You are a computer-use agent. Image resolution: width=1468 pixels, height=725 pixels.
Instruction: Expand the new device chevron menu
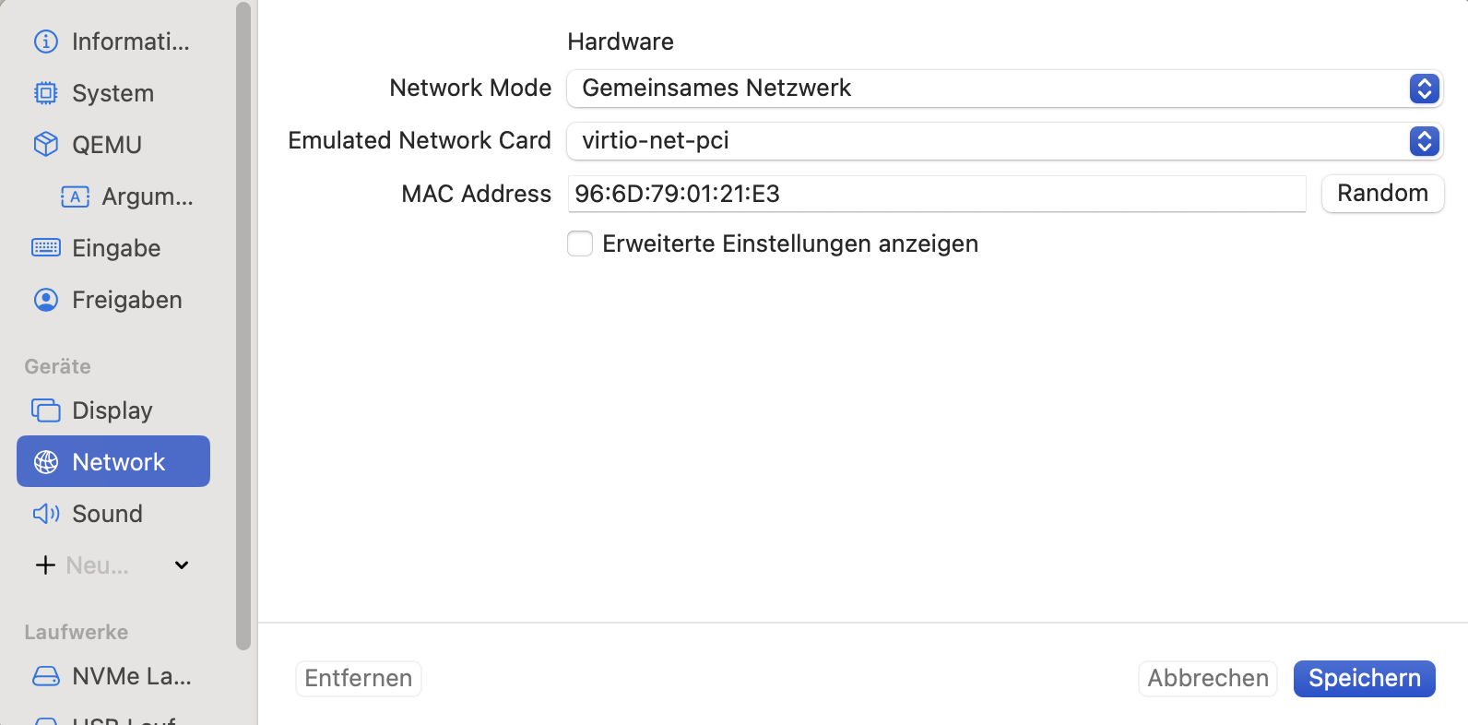pyautogui.click(x=182, y=565)
